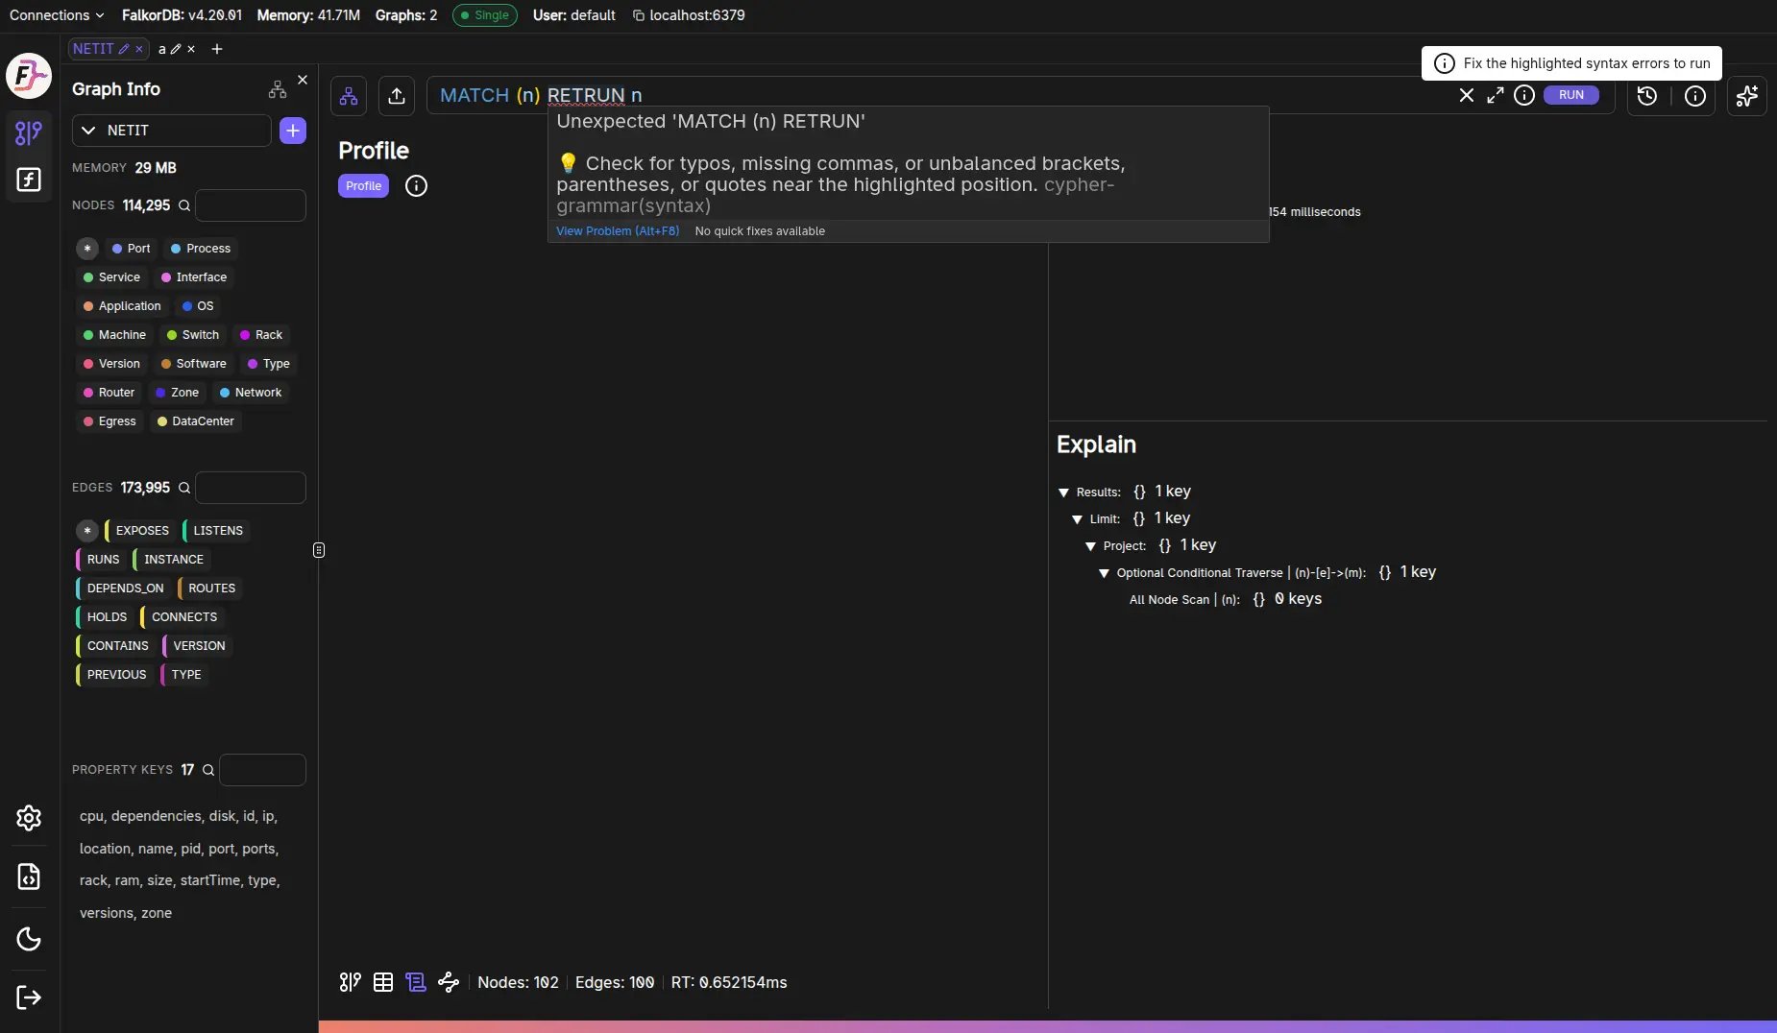
Task: Switch to graph view icon at bottom
Action: [x=351, y=982]
